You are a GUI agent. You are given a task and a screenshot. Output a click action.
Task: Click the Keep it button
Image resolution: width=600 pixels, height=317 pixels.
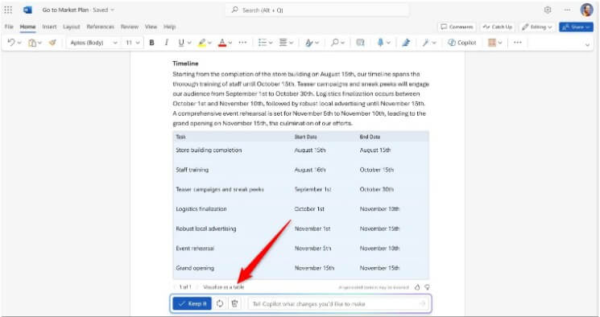pos(192,303)
